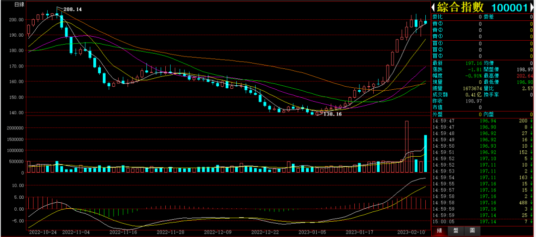Select the 圖 tab

(x=472, y=231)
